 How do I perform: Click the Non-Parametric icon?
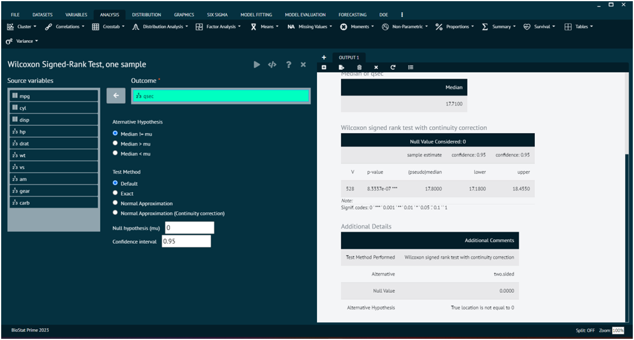385,27
